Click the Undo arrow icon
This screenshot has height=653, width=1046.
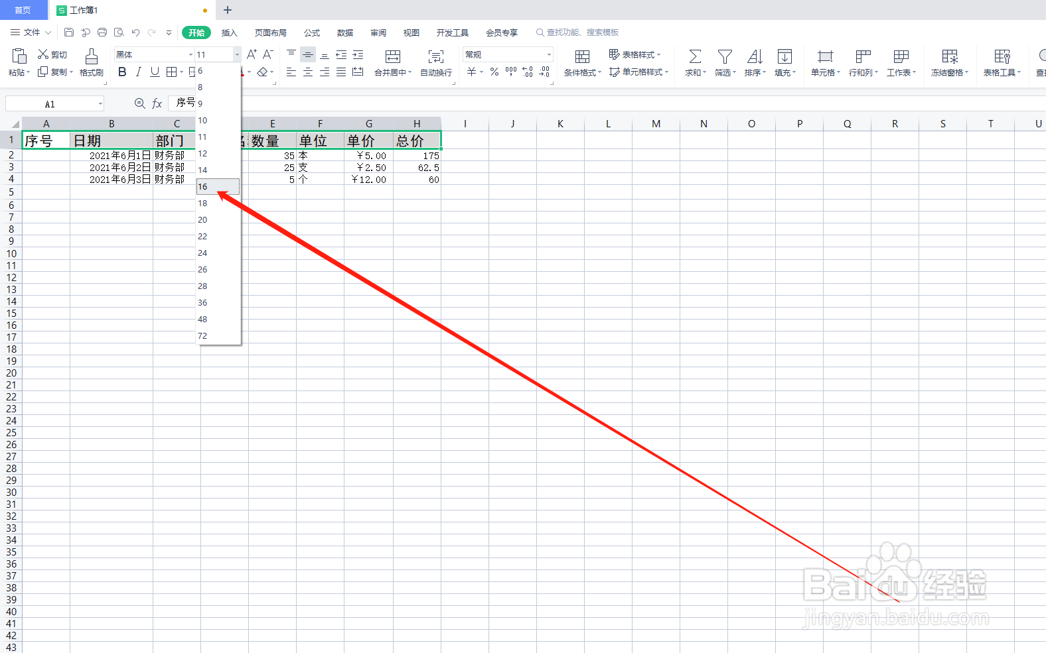(136, 32)
